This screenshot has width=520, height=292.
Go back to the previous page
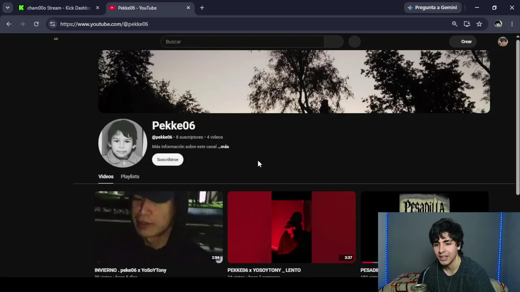9,24
